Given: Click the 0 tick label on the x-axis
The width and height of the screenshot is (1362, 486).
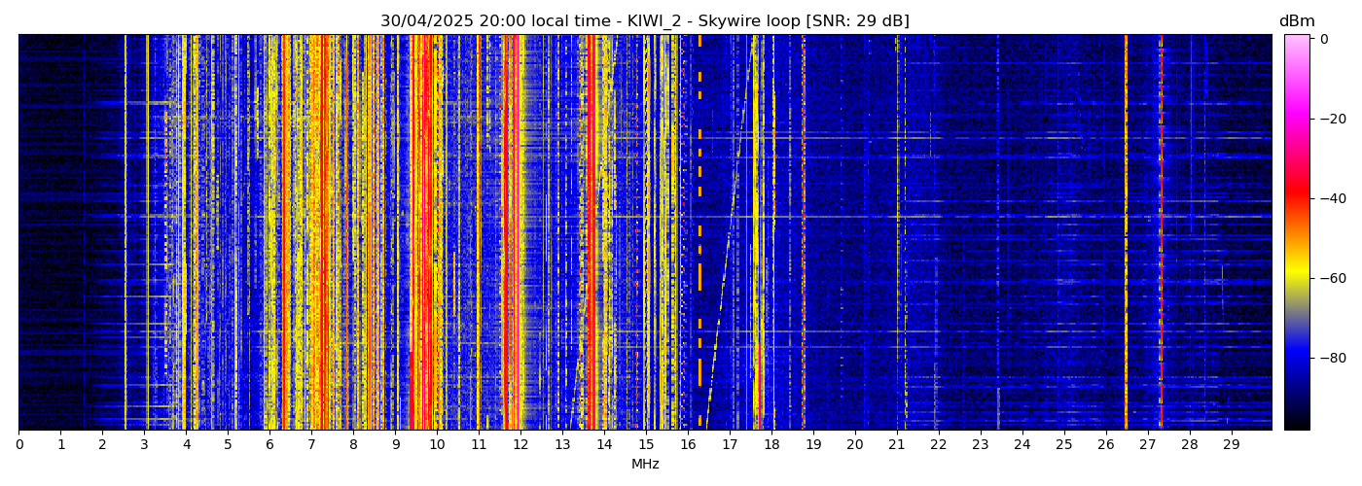Looking at the screenshot, I should tap(18, 445).
